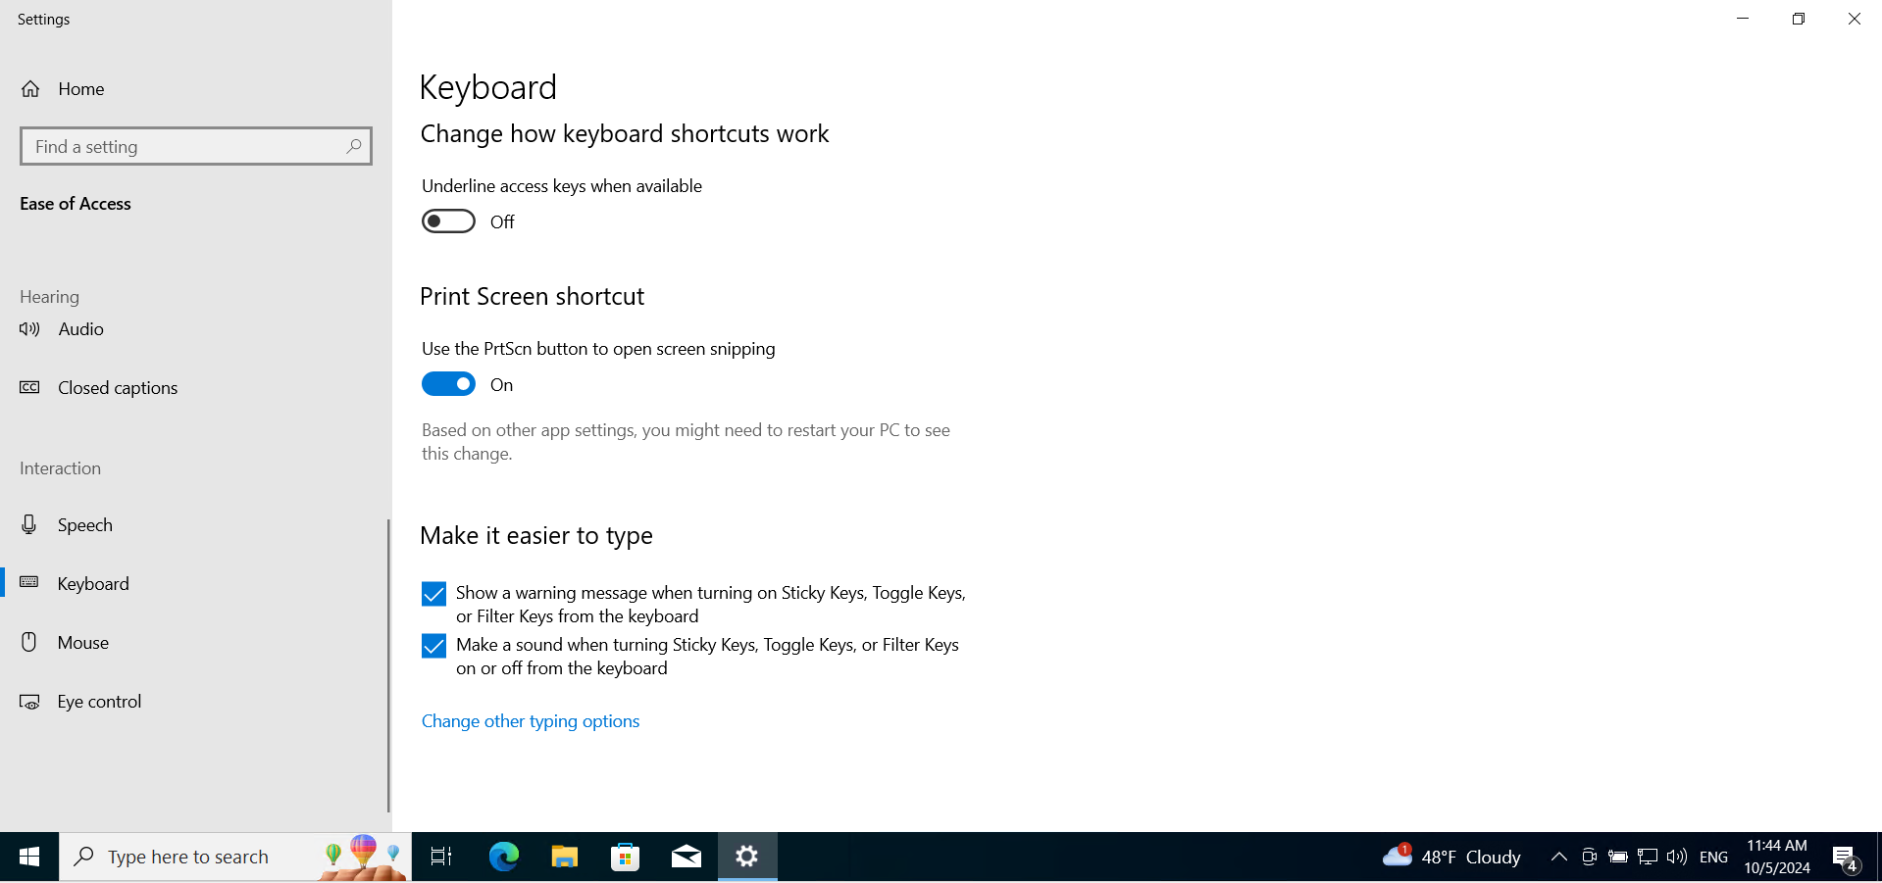Click the sidebar vertical scrollbar
This screenshot has width=1882, height=883.
point(388,666)
